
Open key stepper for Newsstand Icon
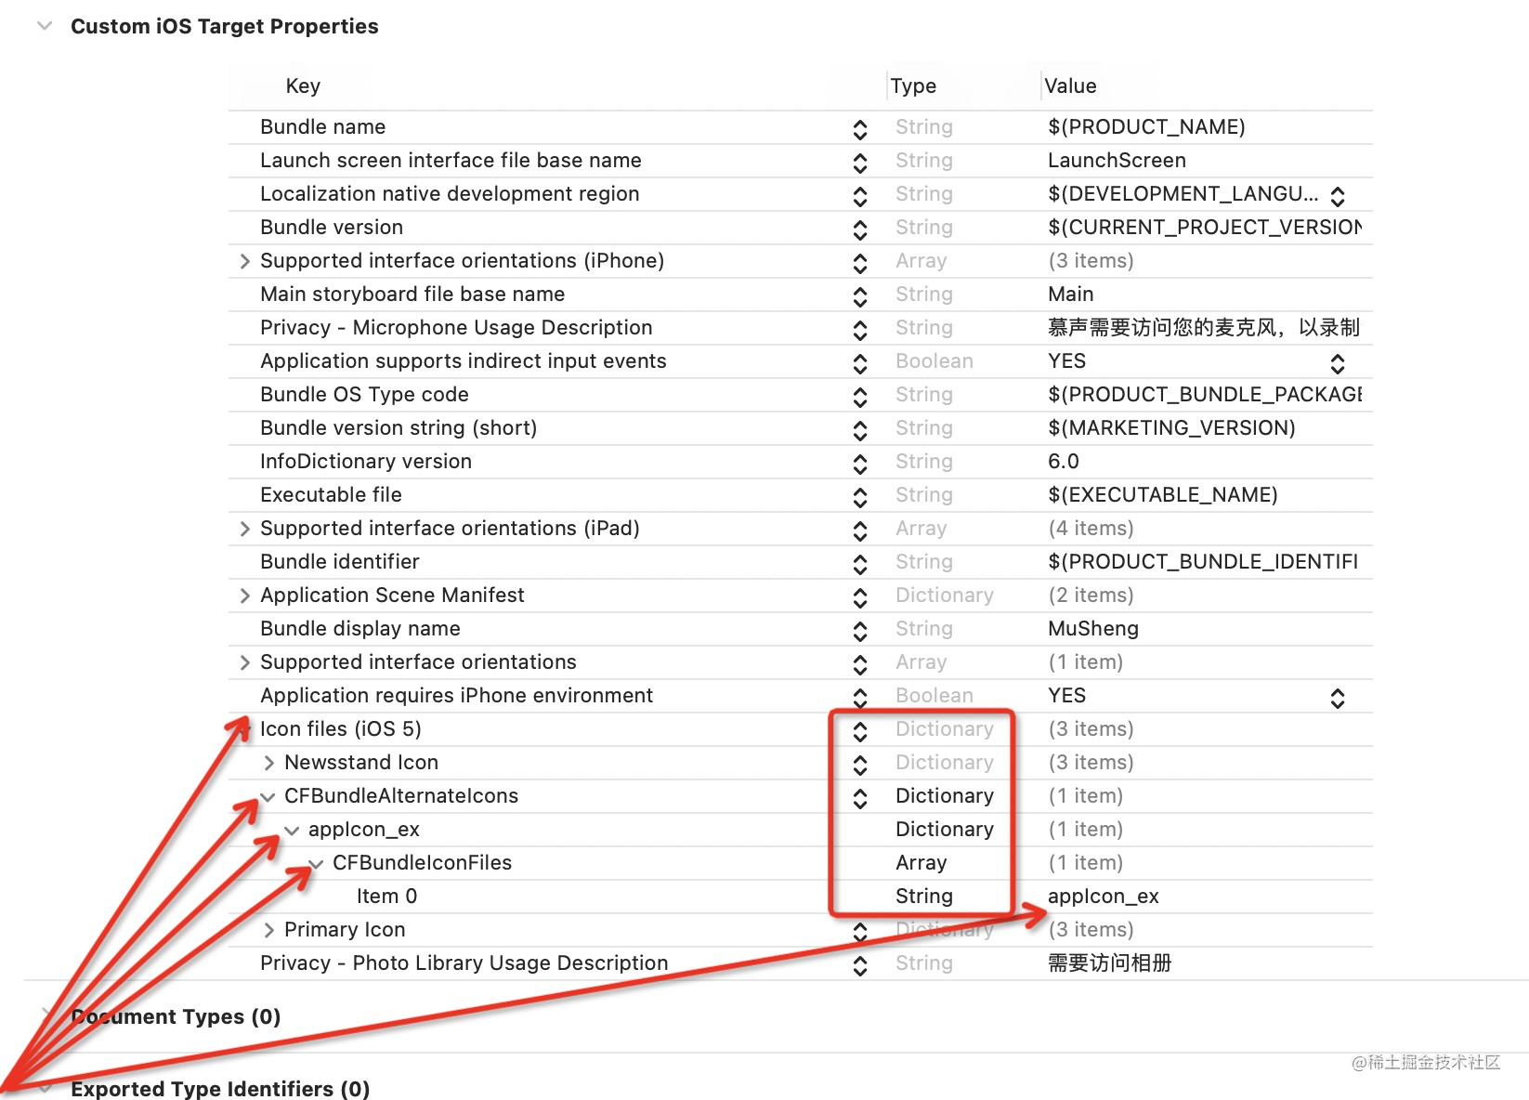click(860, 765)
